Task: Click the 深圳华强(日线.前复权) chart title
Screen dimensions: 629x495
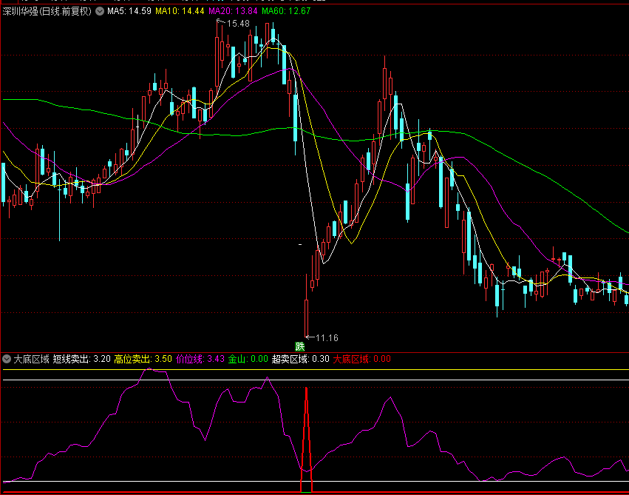Action: click(47, 11)
